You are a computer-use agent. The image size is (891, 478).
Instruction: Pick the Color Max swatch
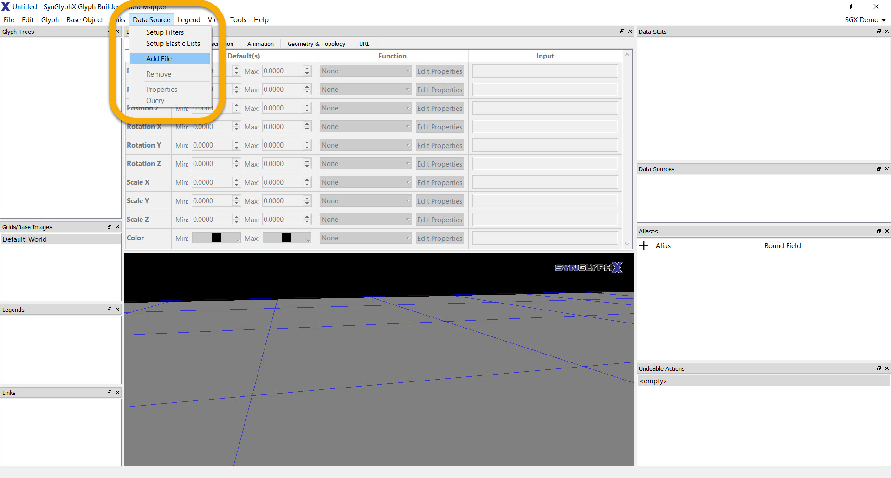tap(287, 238)
